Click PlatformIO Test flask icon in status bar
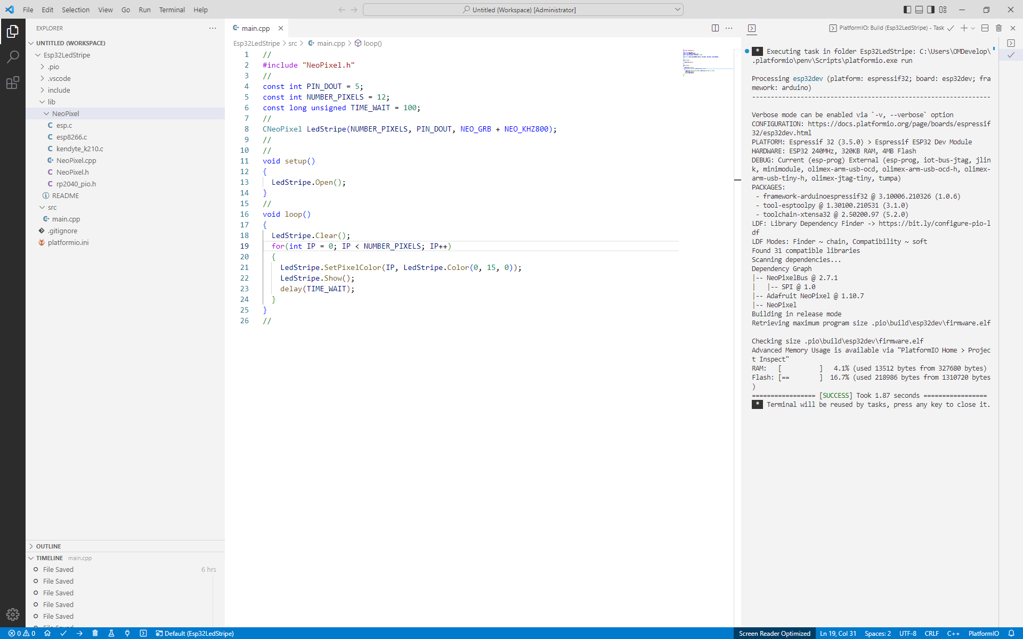 click(111, 633)
